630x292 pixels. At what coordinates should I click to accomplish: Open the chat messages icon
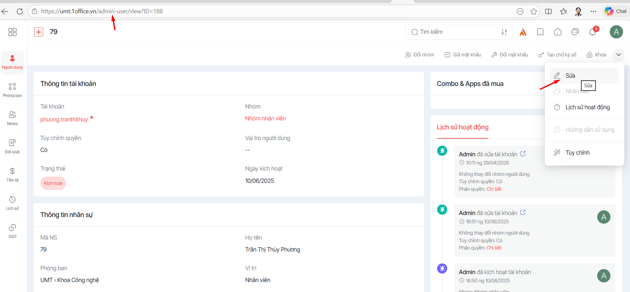pyautogui.click(x=575, y=32)
